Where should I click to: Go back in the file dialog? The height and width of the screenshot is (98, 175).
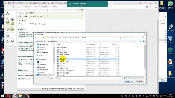(36, 38)
